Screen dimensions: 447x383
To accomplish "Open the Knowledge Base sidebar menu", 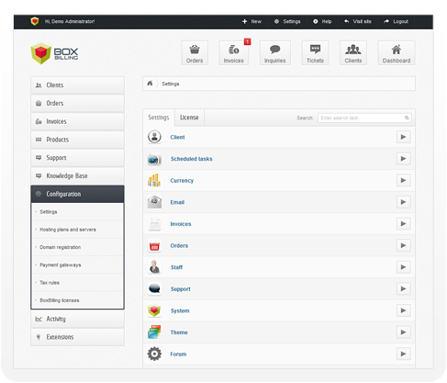I will click(x=77, y=175).
